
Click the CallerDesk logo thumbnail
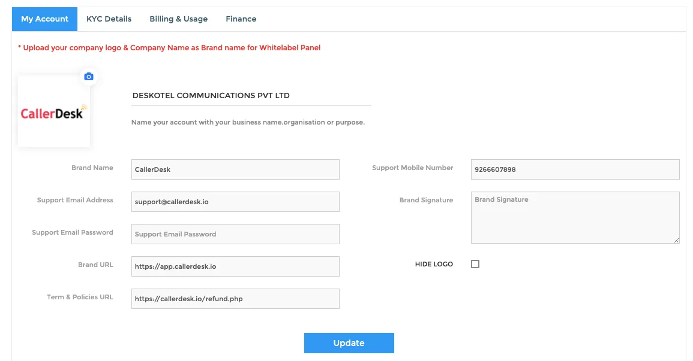click(x=54, y=111)
